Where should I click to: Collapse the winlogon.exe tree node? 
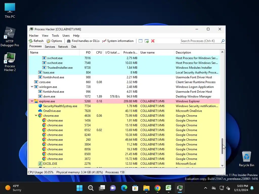(32, 87)
